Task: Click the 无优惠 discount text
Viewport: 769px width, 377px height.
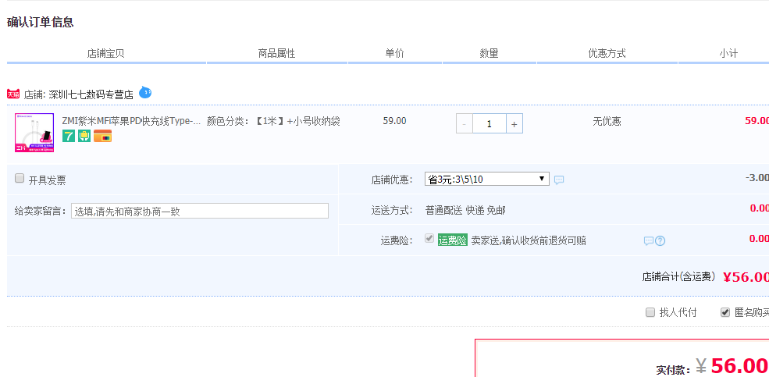Action: tap(607, 122)
